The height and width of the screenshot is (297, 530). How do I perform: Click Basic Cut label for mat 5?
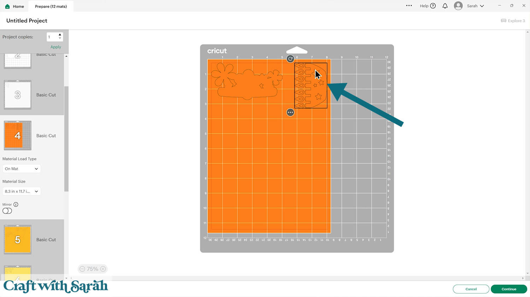pyautogui.click(x=46, y=240)
